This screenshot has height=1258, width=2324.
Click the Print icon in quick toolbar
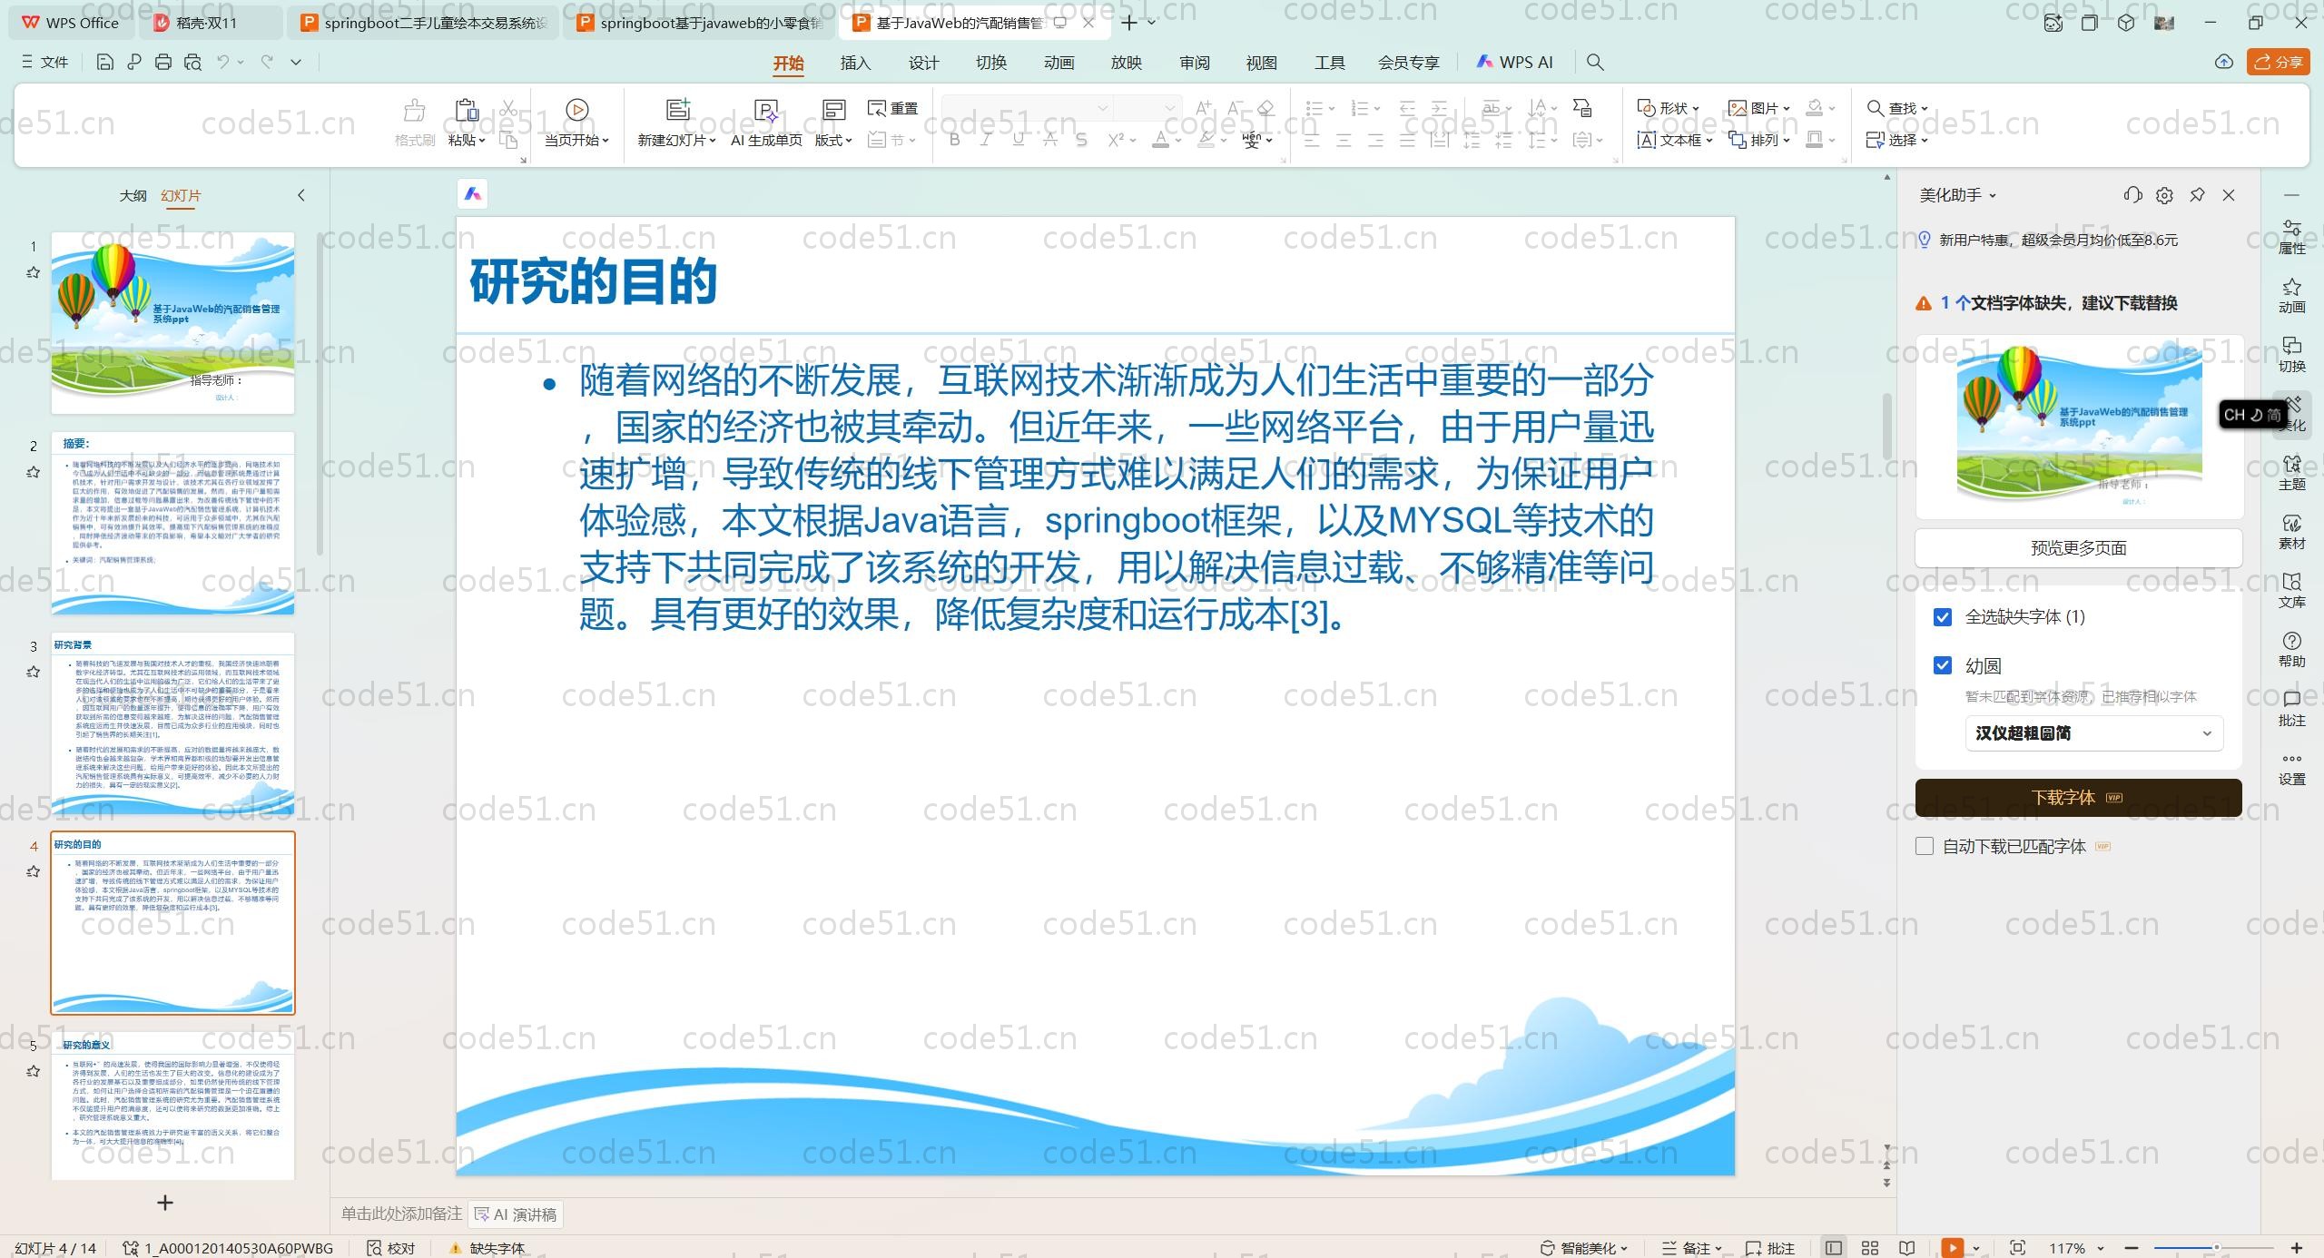click(163, 62)
